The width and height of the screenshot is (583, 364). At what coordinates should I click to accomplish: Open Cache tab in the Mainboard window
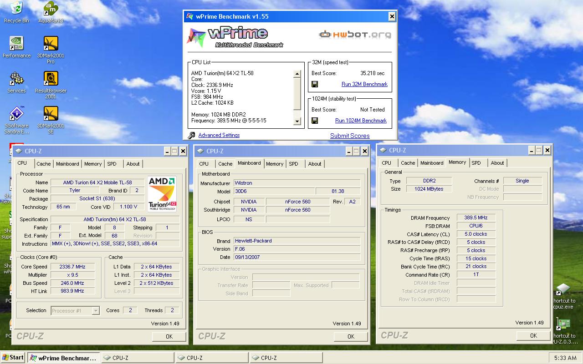[225, 164]
